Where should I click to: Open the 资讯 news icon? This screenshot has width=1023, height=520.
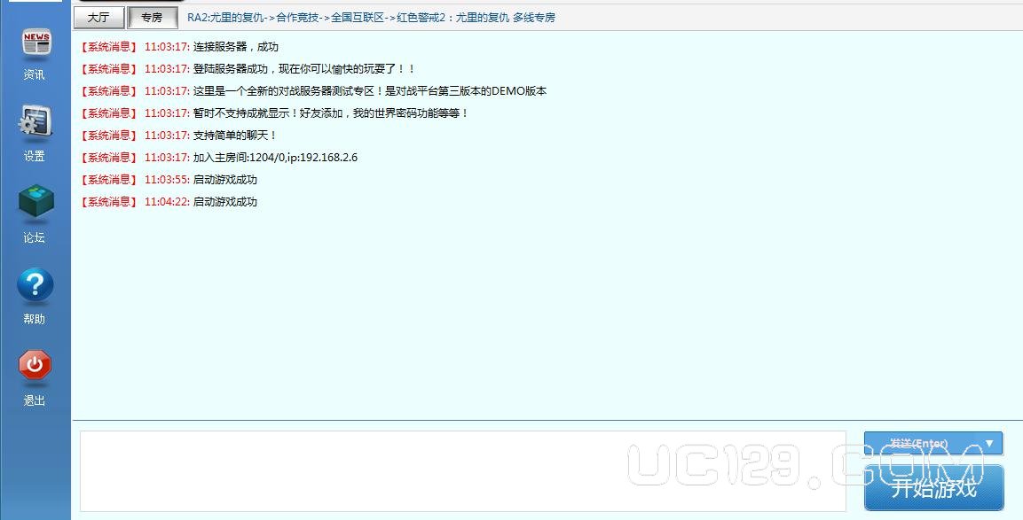click(x=35, y=43)
